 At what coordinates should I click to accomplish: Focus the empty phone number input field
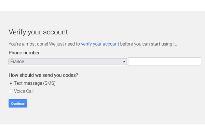click(164, 62)
